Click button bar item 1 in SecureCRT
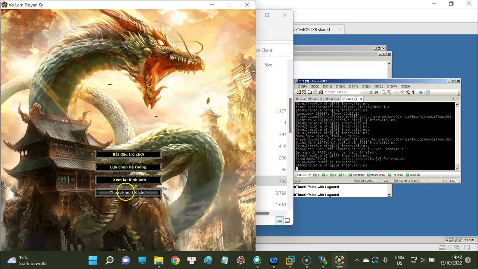 tap(316, 175)
